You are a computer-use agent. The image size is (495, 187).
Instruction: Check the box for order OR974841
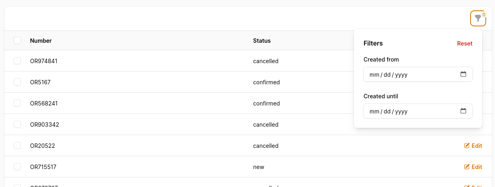pyautogui.click(x=17, y=61)
